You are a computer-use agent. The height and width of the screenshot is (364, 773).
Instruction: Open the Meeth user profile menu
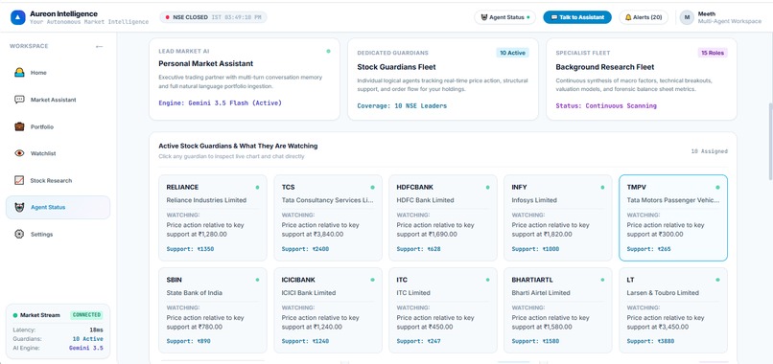[x=721, y=18]
